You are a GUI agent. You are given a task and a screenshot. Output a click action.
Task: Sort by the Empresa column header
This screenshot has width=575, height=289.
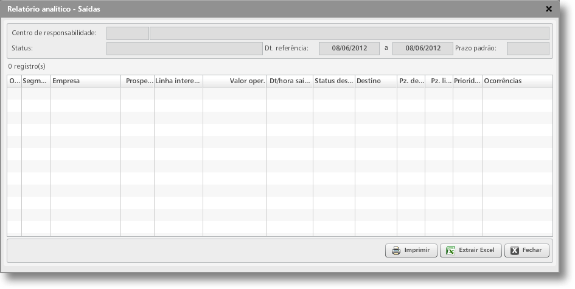coord(86,81)
